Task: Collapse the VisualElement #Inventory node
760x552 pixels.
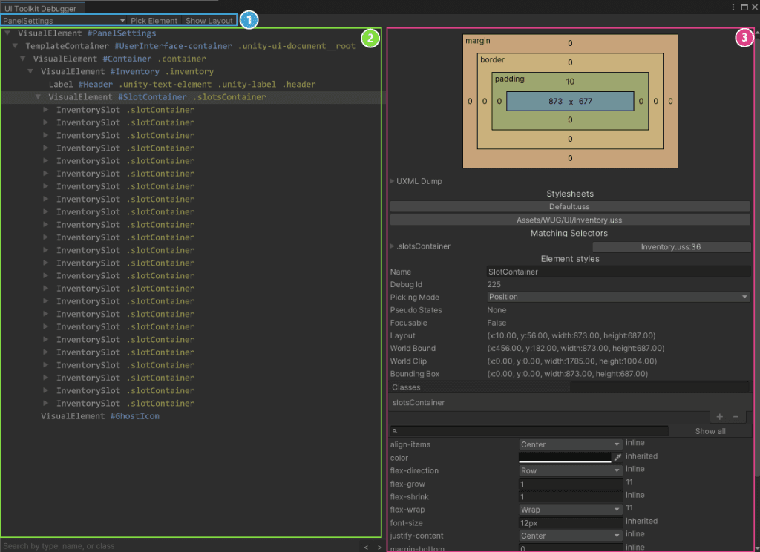Action: 30,71
